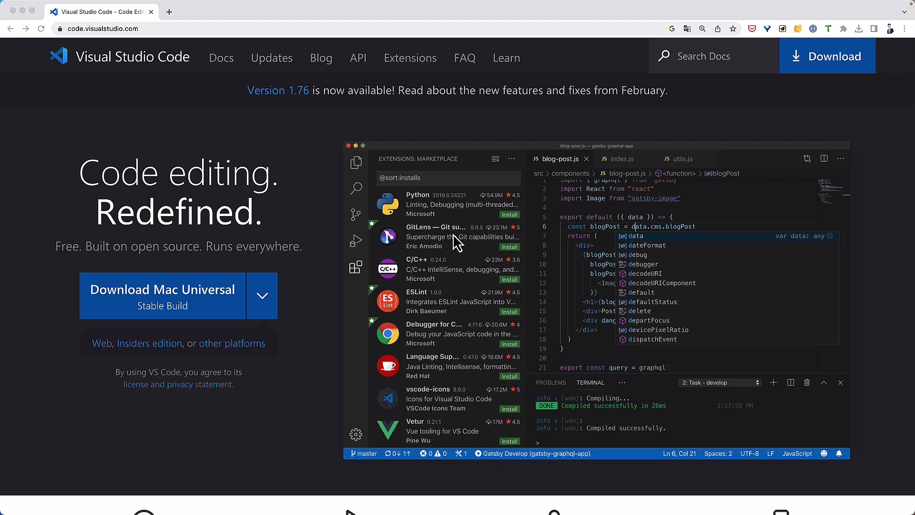Close the Visual Studio Code browser tab
Image resolution: width=915 pixels, height=515 pixels.
click(x=151, y=12)
